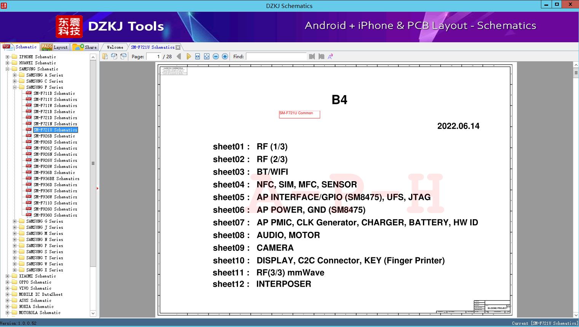The width and height of the screenshot is (579, 327).
Task: Select SAMSUNG M Series folder
Action: (x=45, y=233)
